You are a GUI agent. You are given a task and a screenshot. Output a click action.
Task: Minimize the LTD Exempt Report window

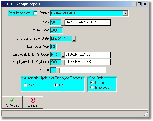coord(134,4)
